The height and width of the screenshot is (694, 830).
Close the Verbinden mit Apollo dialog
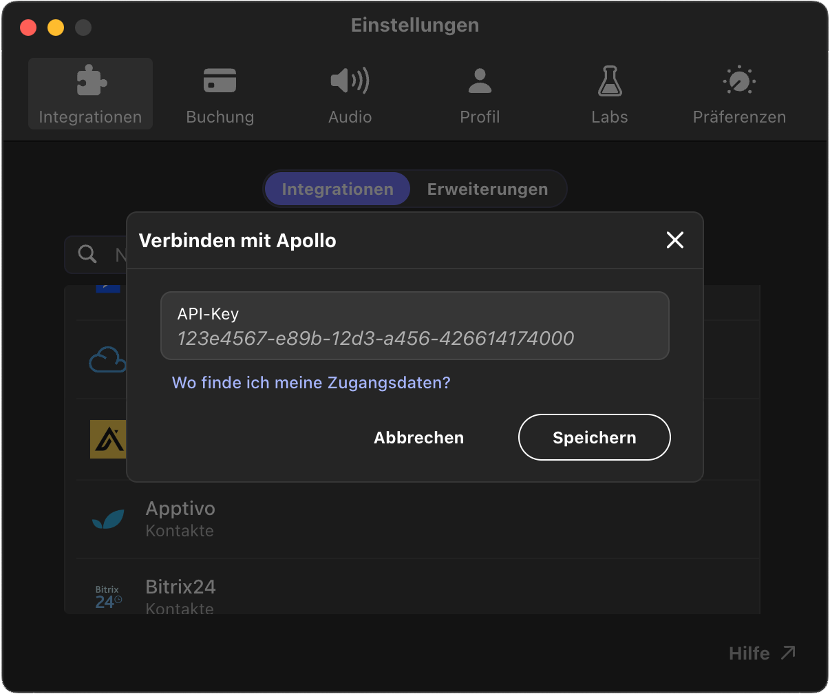point(675,240)
